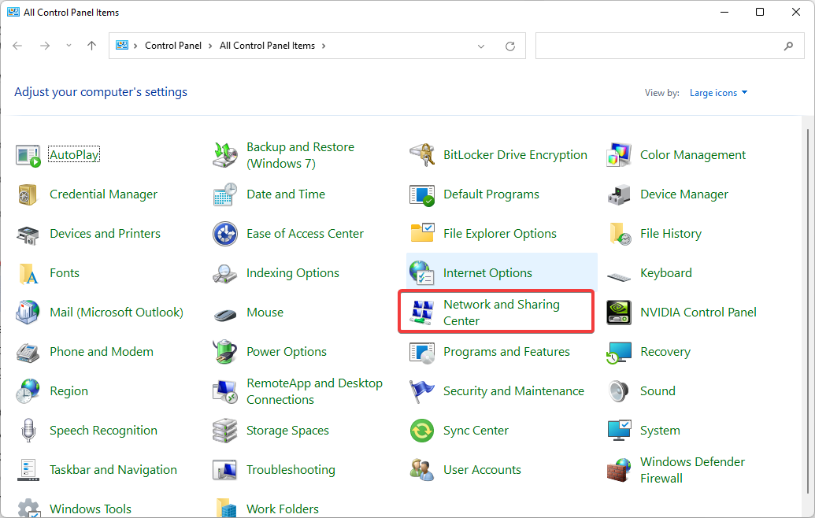This screenshot has width=815, height=518.
Task: Maximize the Control Panel window
Action: pos(760,12)
